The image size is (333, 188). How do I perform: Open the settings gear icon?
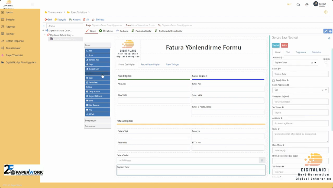click(x=326, y=12)
